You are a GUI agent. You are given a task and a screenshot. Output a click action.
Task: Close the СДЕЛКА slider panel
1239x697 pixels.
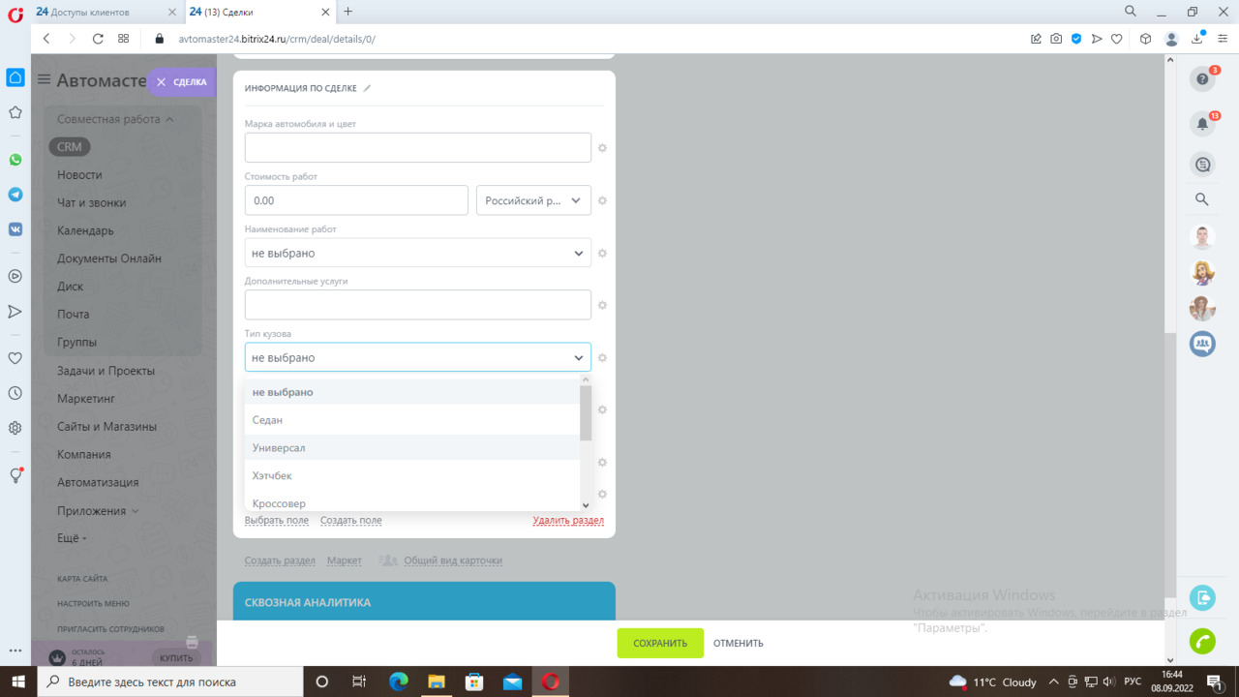(x=162, y=82)
